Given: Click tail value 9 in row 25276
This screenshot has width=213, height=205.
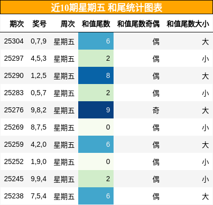Looking at the screenshot, I should pos(96,110).
